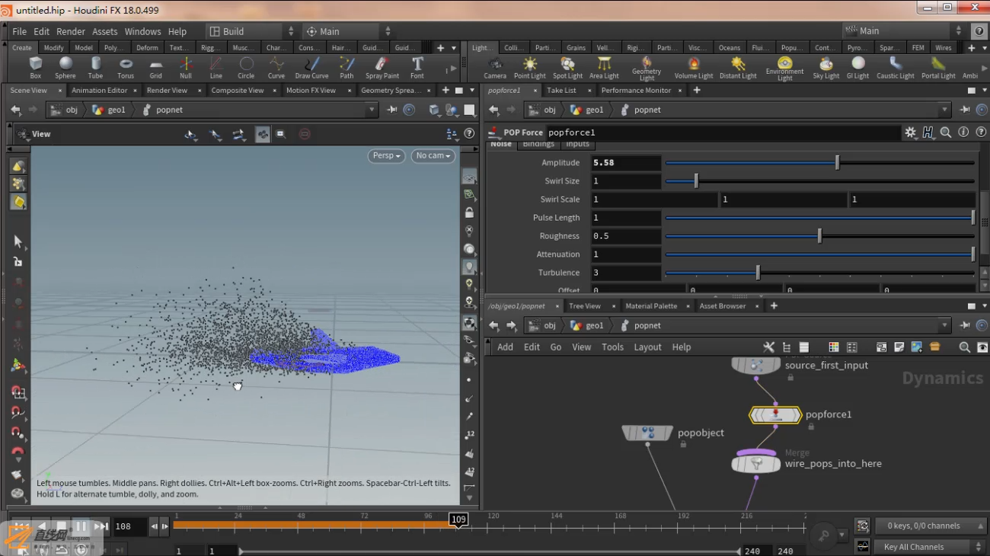Click the Turbulence slider
The height and width of the screenshot is (556, 990).
coord(819,273)
